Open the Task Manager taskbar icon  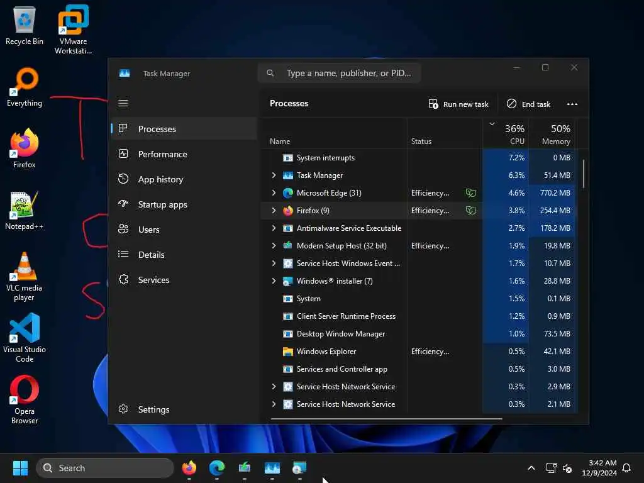pos(272,468)
